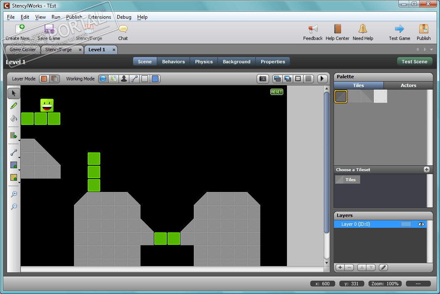This screenshot has height=294, width=440.
Task: Switch Working Mode to actor silhouette
Action: click(x=124, y=79)
